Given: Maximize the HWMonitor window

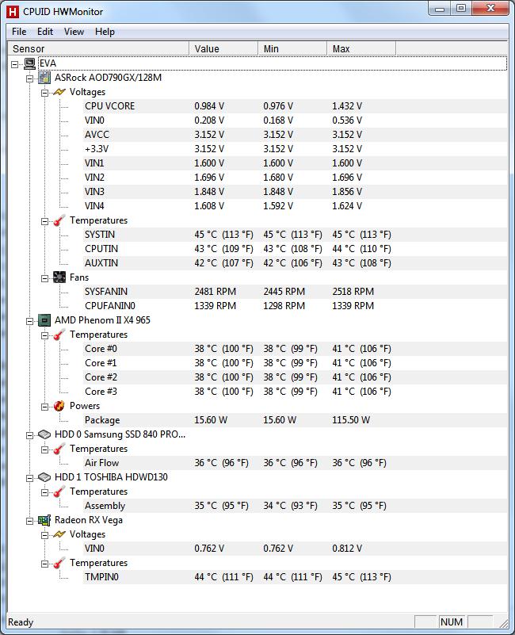Looking at the screenshot, I should pyautogui.click(x=461, y=8).
